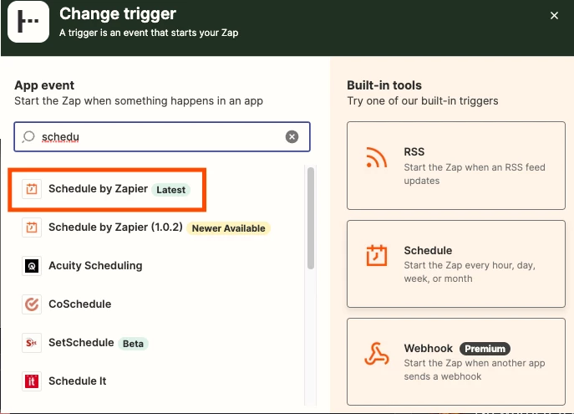The height and width of the screenshot is (414, 574).
Task: Click the Premium badge beside Webhook
Action: click(485, 349)
